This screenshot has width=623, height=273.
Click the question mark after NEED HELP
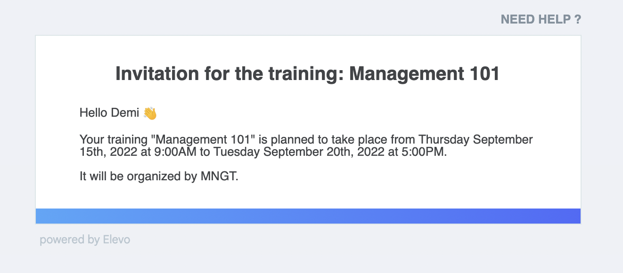tap(577, 19)
